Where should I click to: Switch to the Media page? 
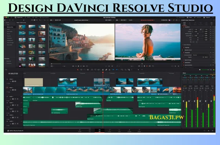click(x=80, y=131)
